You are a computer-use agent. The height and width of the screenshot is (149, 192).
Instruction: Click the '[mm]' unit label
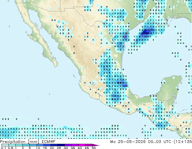33,142
